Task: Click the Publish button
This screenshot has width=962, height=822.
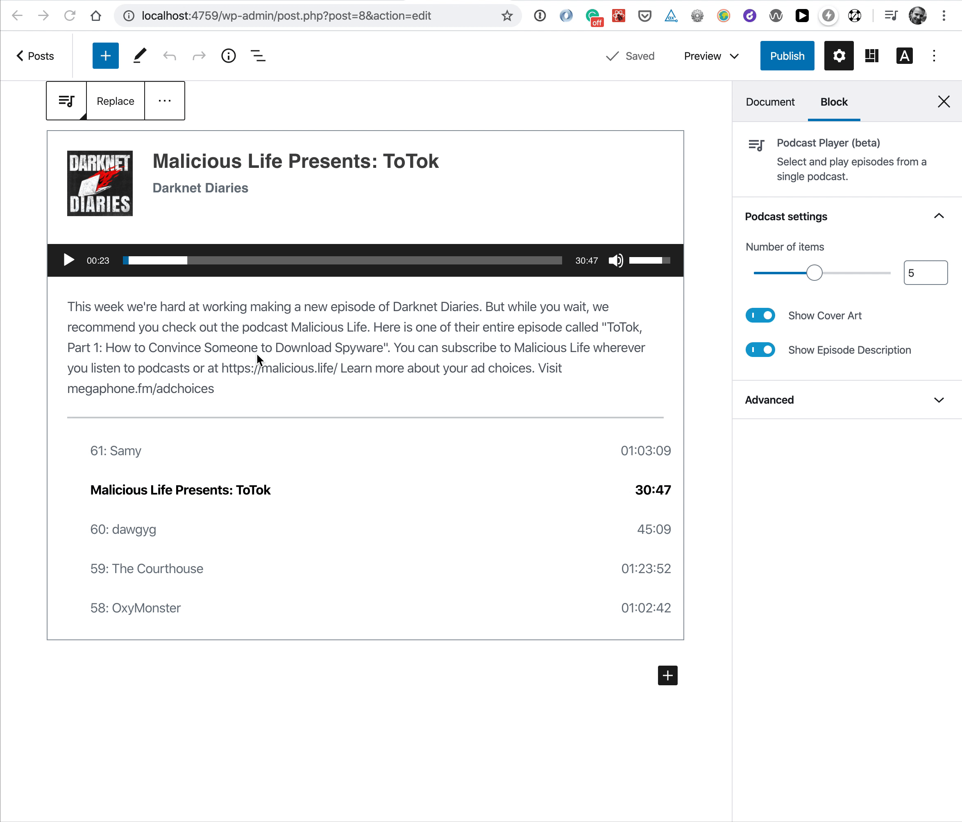Action: 787,56
